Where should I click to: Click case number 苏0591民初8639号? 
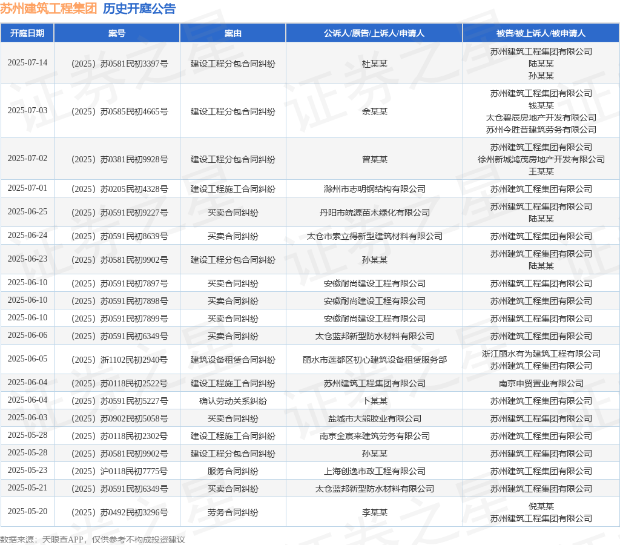tap(120, 237)
